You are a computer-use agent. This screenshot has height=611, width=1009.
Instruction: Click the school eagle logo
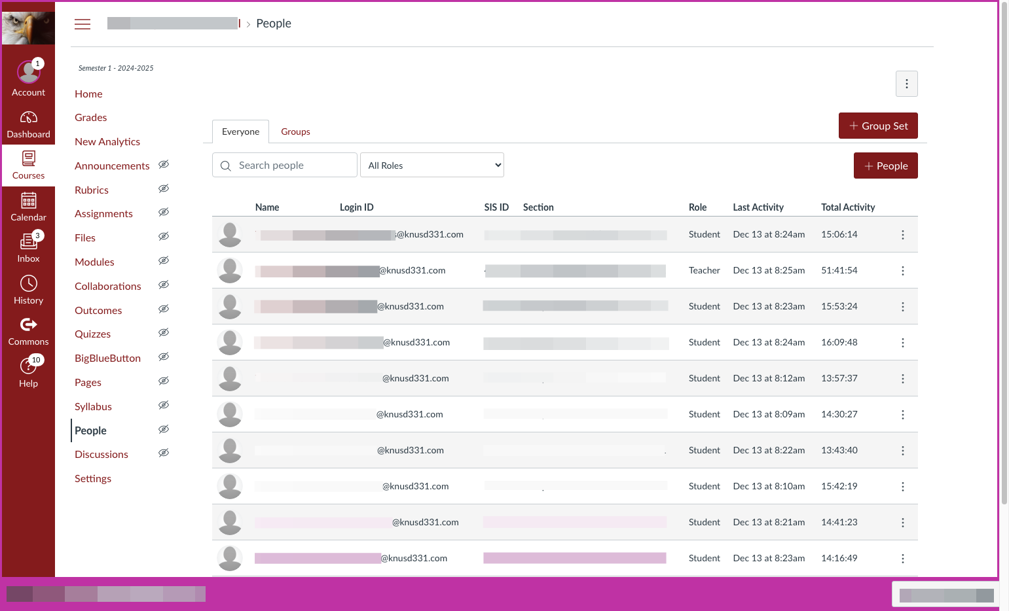(28, 28)
